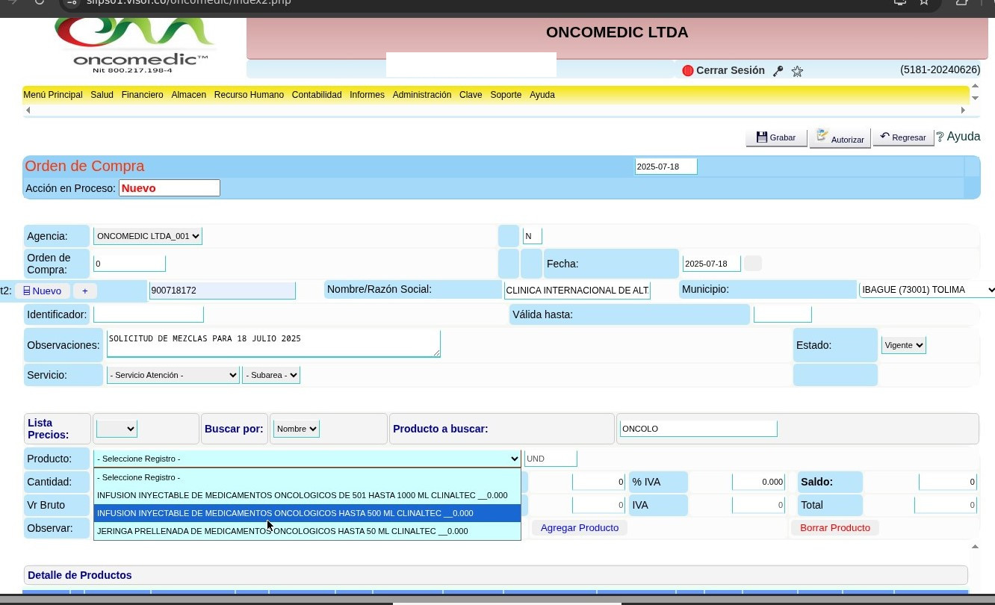Open the Agencia dropdown

coord(147,236)
